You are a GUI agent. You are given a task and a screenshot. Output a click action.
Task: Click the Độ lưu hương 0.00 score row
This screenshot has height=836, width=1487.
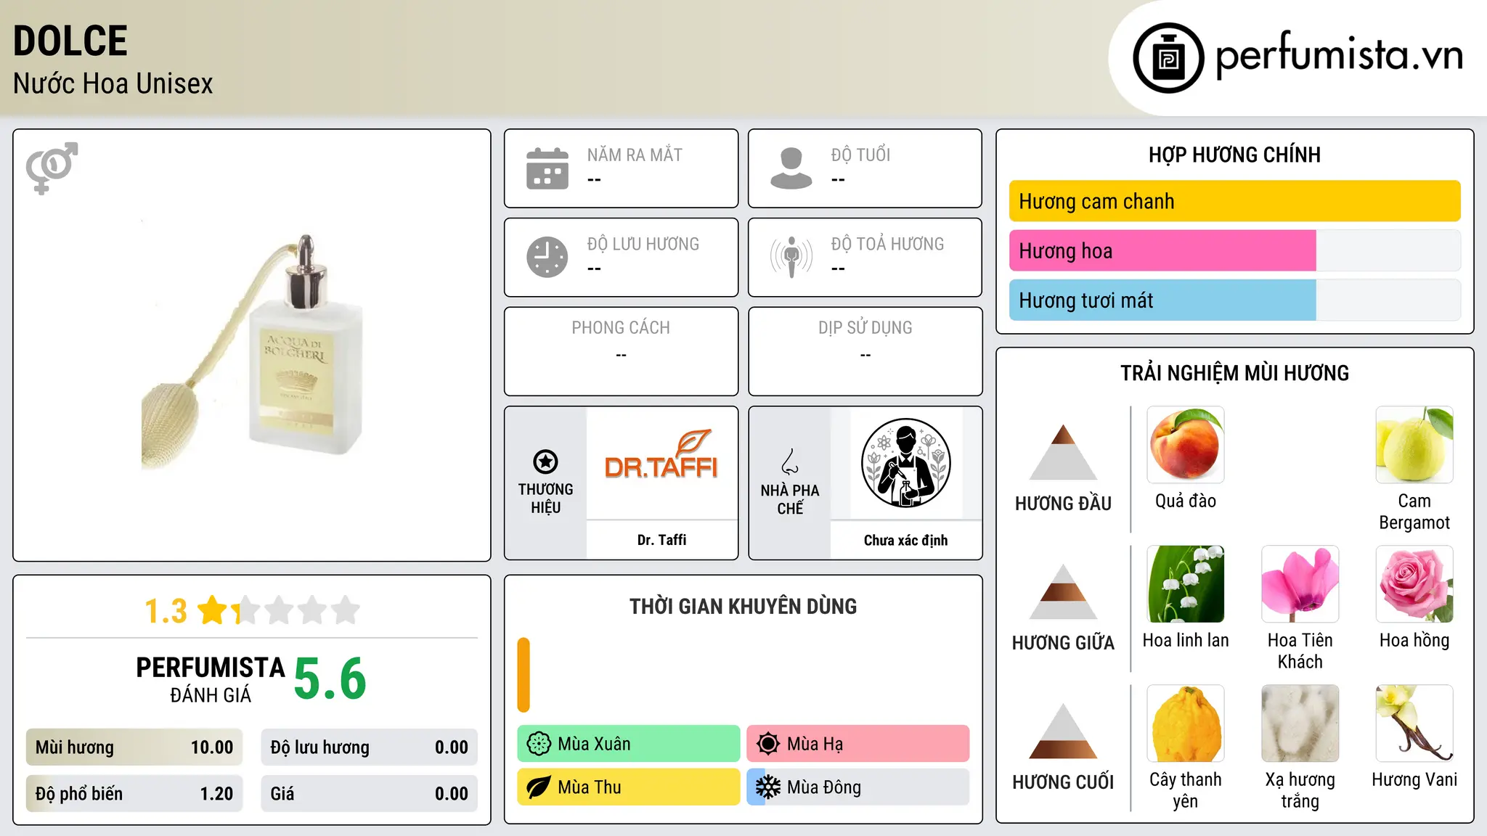369,747
